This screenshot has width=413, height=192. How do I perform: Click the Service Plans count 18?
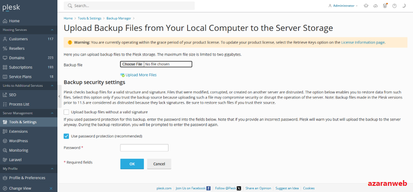point(51,77)
